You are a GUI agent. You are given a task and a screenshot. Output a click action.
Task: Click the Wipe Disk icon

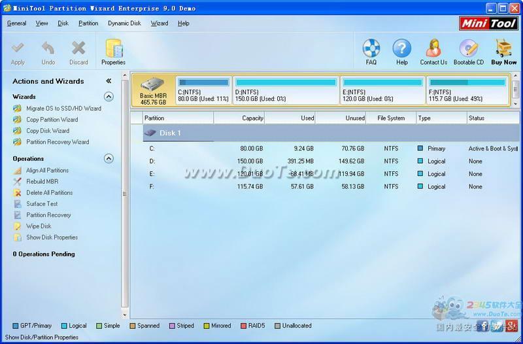point(18,226)
